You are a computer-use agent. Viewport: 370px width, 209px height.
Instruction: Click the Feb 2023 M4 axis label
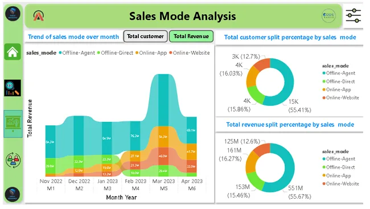point(135,185)
